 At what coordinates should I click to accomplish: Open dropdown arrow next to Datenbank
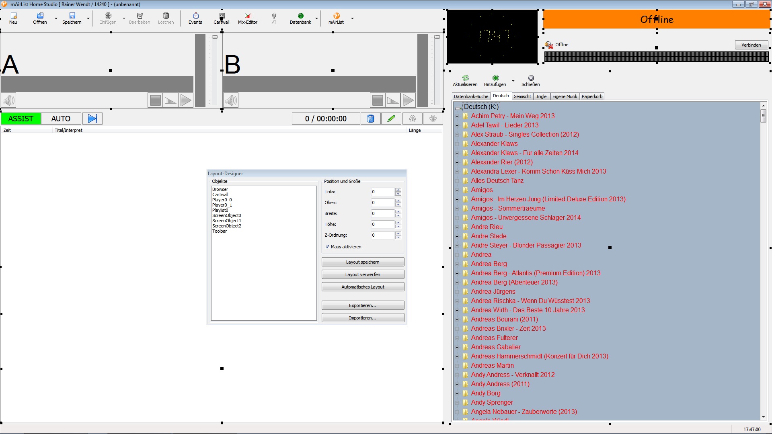tap(316, 18)
